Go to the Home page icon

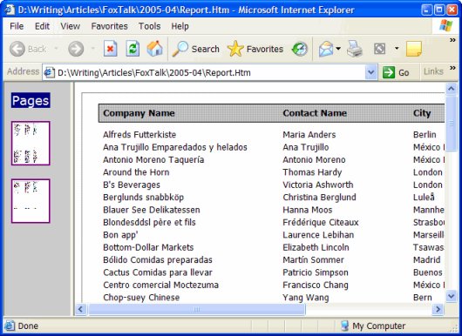[x=154, y=49]
